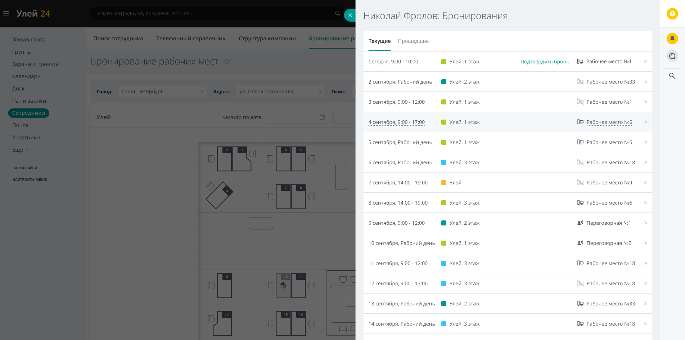Go to Живая лента in the sidebar
The width and height of the screenshot is (685, 340).
point(29,40)
